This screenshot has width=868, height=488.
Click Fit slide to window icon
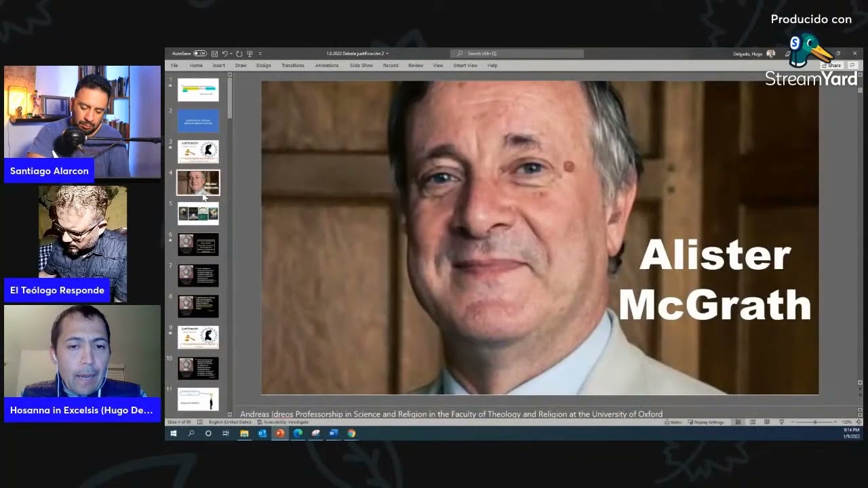[859, 422]
